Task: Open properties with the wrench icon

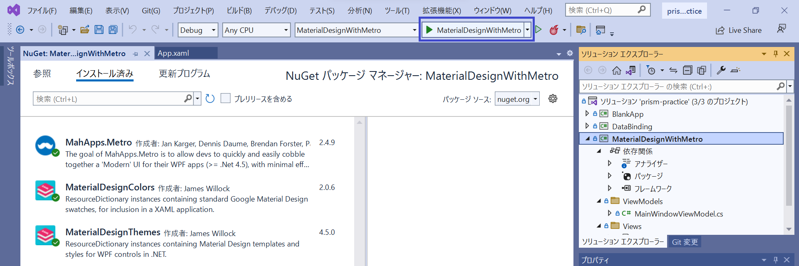Action: coord(721,70)
